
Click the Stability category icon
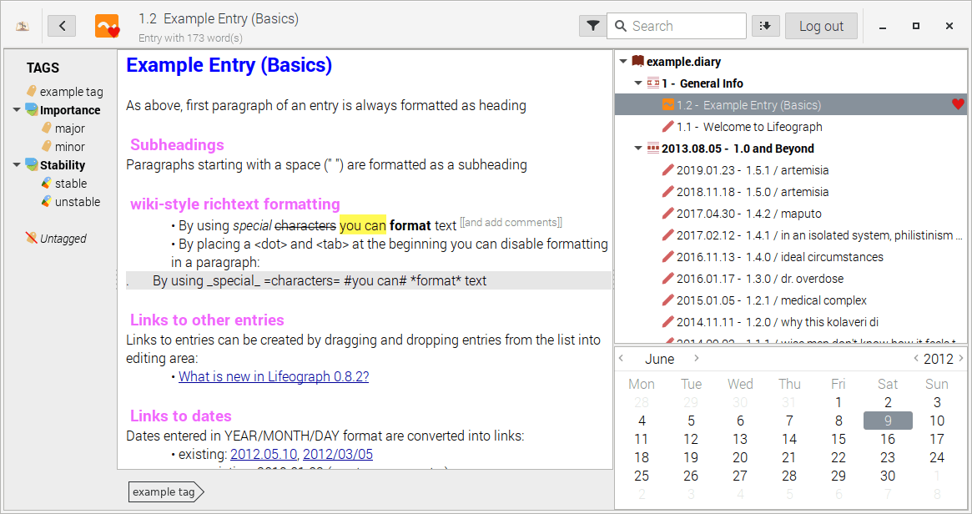click(x=32, y=164)
